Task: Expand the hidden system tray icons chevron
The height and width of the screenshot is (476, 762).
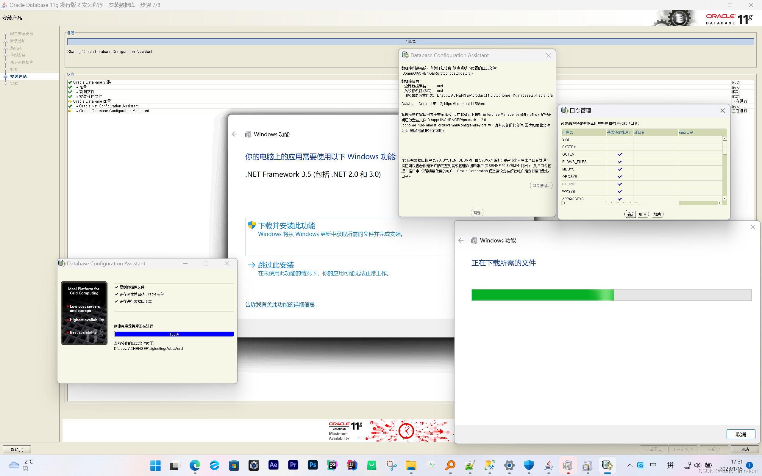Action: tap(630, 465)
